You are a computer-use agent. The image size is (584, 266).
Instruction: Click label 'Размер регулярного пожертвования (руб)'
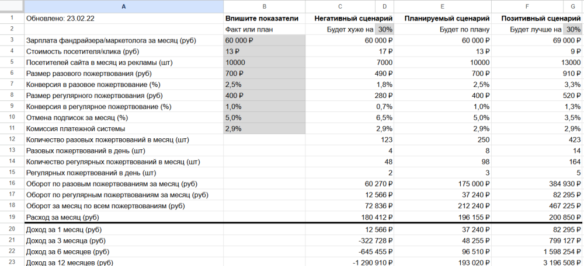(94, 96)
